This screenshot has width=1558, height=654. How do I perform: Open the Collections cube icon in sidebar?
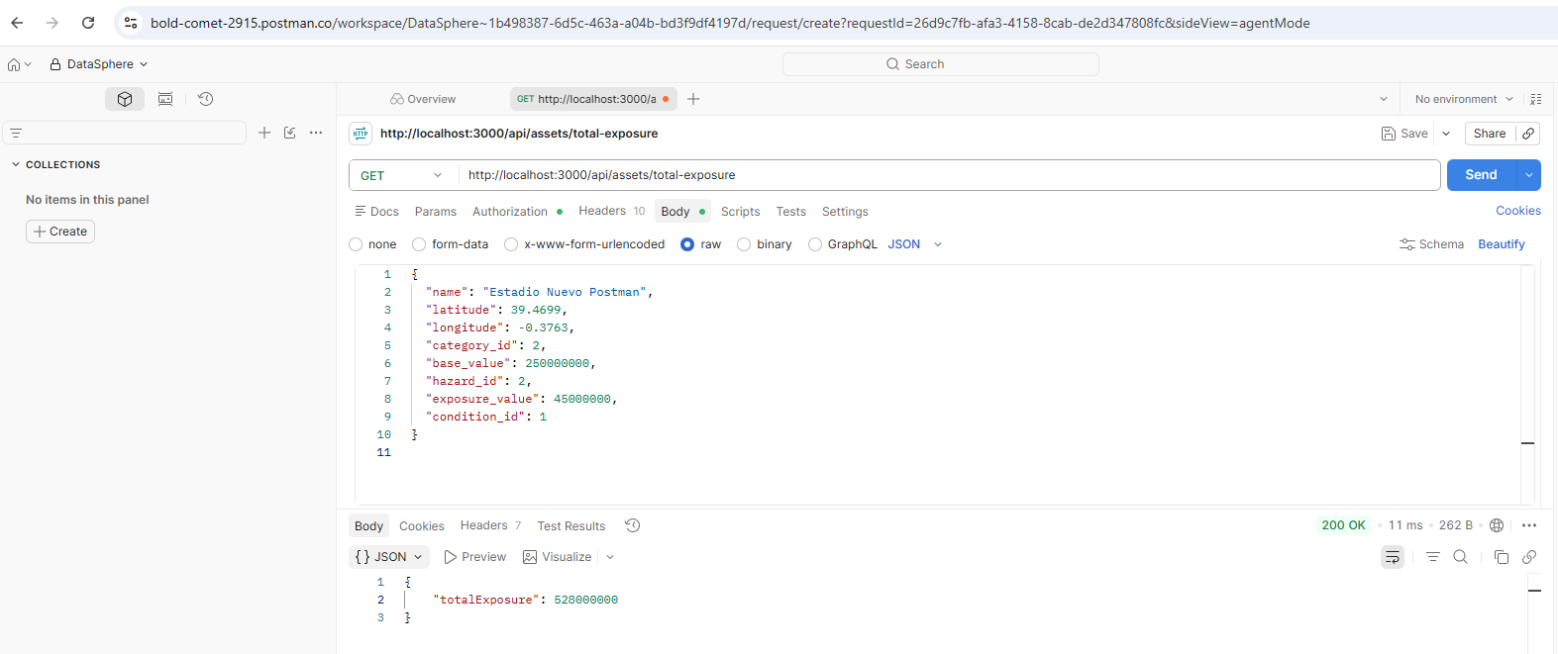click(x=125, y=99)
